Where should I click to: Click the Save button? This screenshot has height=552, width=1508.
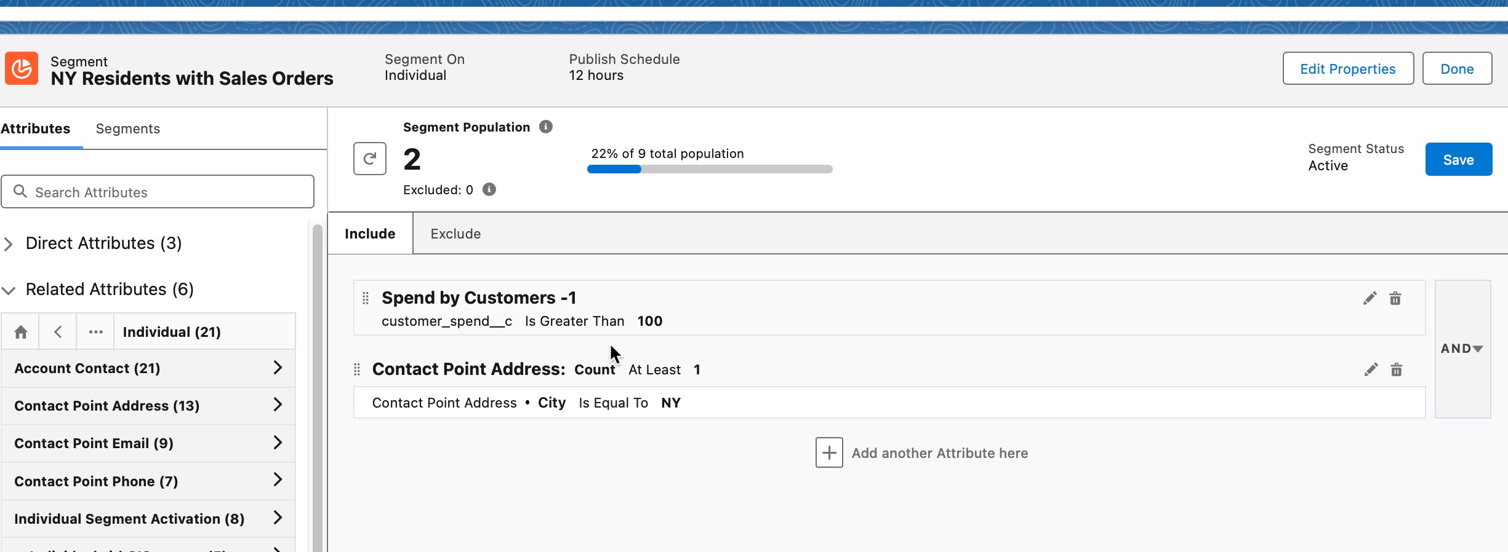pyautogui.click(x=1458, y=159)
